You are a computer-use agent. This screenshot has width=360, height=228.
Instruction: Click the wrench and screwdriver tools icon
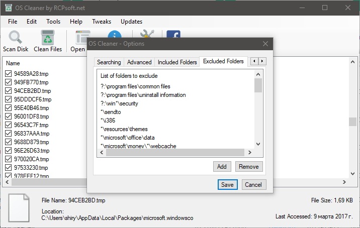coord(147,34)
